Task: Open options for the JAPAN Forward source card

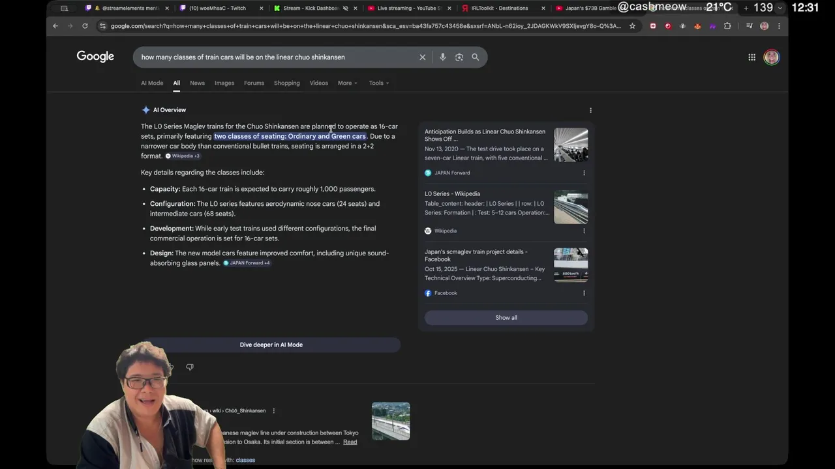Action: pyautogui.click(x=584, y=173)
